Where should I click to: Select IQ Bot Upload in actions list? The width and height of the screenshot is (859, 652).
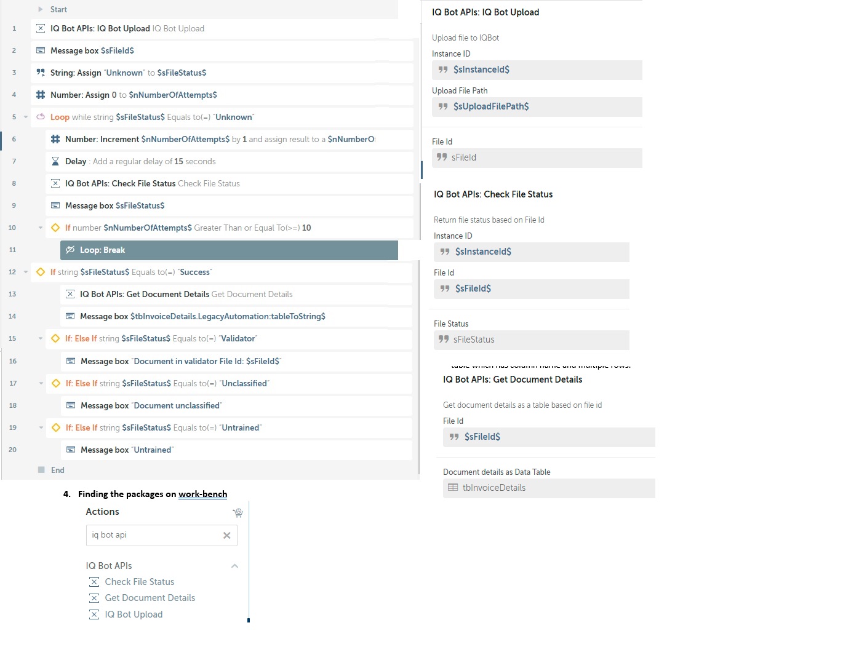134,614
